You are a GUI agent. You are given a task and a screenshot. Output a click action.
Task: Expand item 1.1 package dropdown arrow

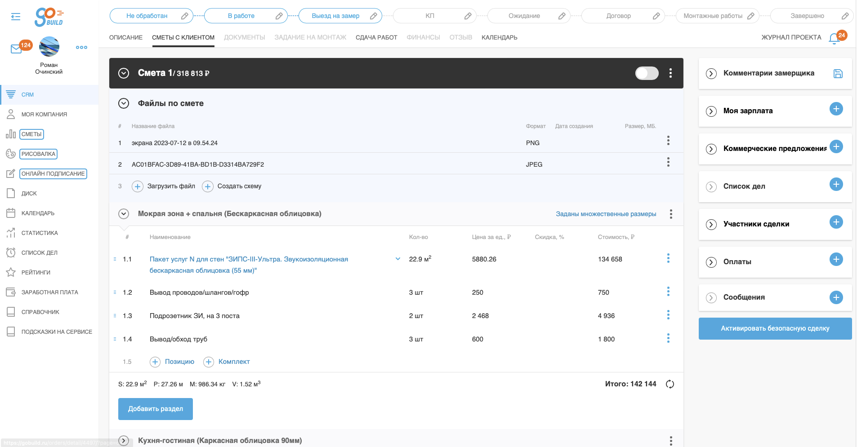[x=398, y=259]
